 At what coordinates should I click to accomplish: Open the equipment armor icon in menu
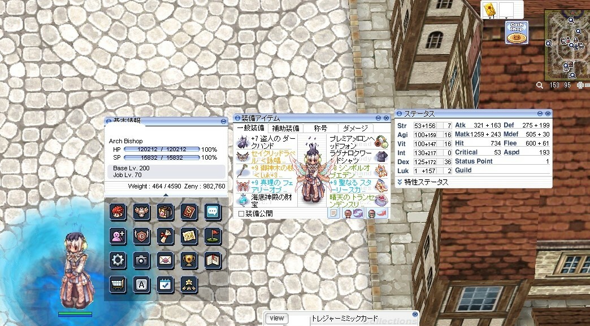(x=141, y=212)
